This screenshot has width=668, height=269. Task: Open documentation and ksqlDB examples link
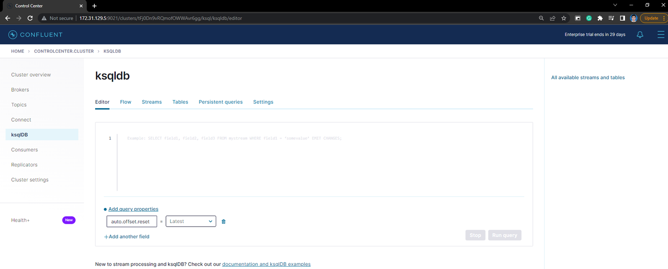click(266, 264)
